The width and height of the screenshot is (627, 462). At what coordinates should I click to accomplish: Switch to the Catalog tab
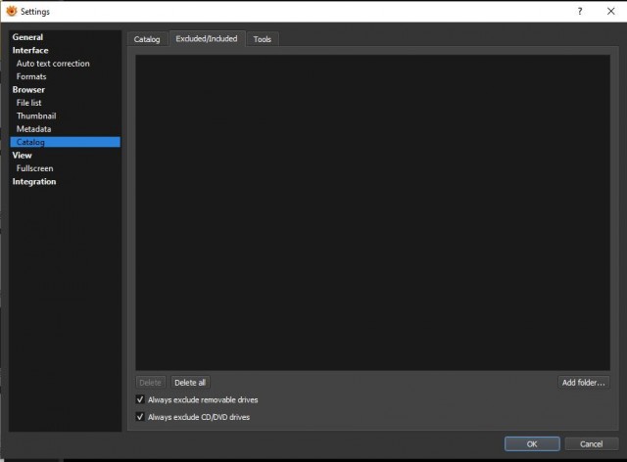click(x=147, y=39)
